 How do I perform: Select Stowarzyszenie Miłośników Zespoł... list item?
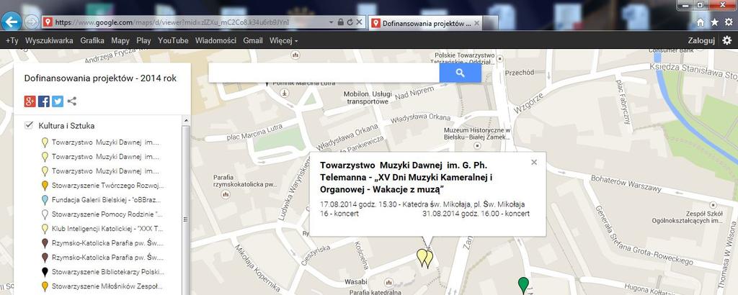point(108,286)
